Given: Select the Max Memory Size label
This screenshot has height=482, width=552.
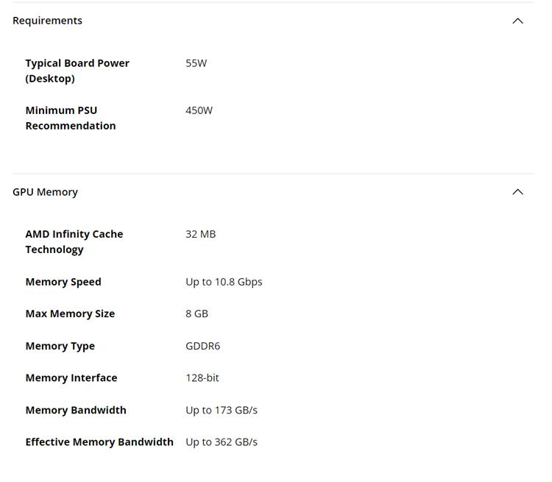Looking at the screenshot, I should (70, 313).
